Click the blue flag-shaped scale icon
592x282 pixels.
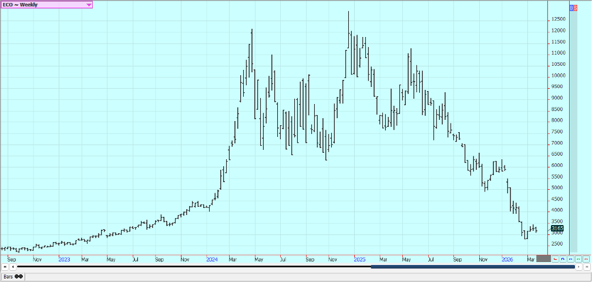(563, 258)
